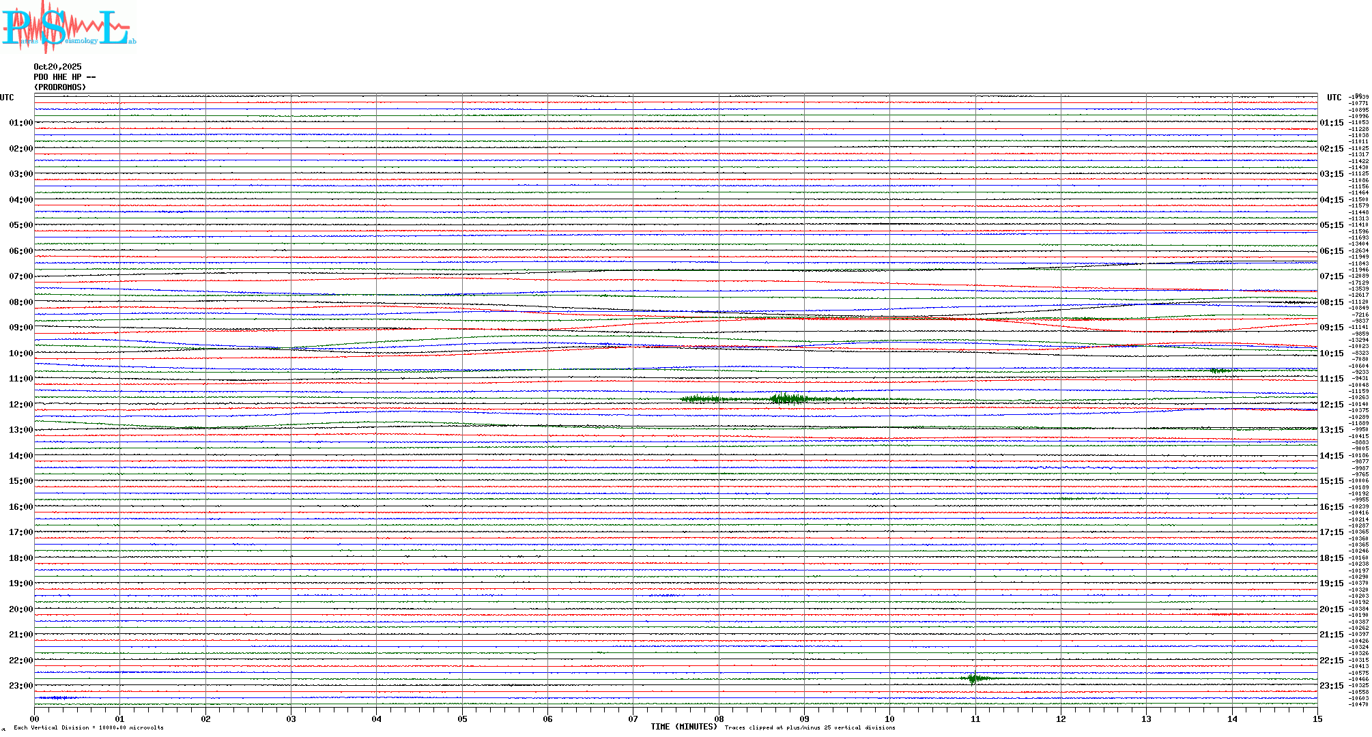Click the Oct20,2025 date label
Image resolution: width=1372 pixels, height=737 pixels.
[57, 67]
